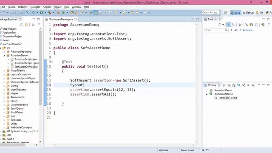Viewport: 272px width, 153px height.
Task: Toggle Categorized presentation in Task List
Action: 229,25
